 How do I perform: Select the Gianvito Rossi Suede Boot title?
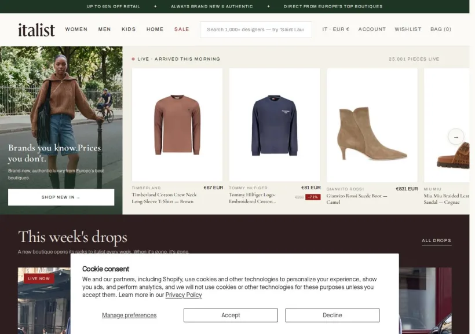coord(357,199)
